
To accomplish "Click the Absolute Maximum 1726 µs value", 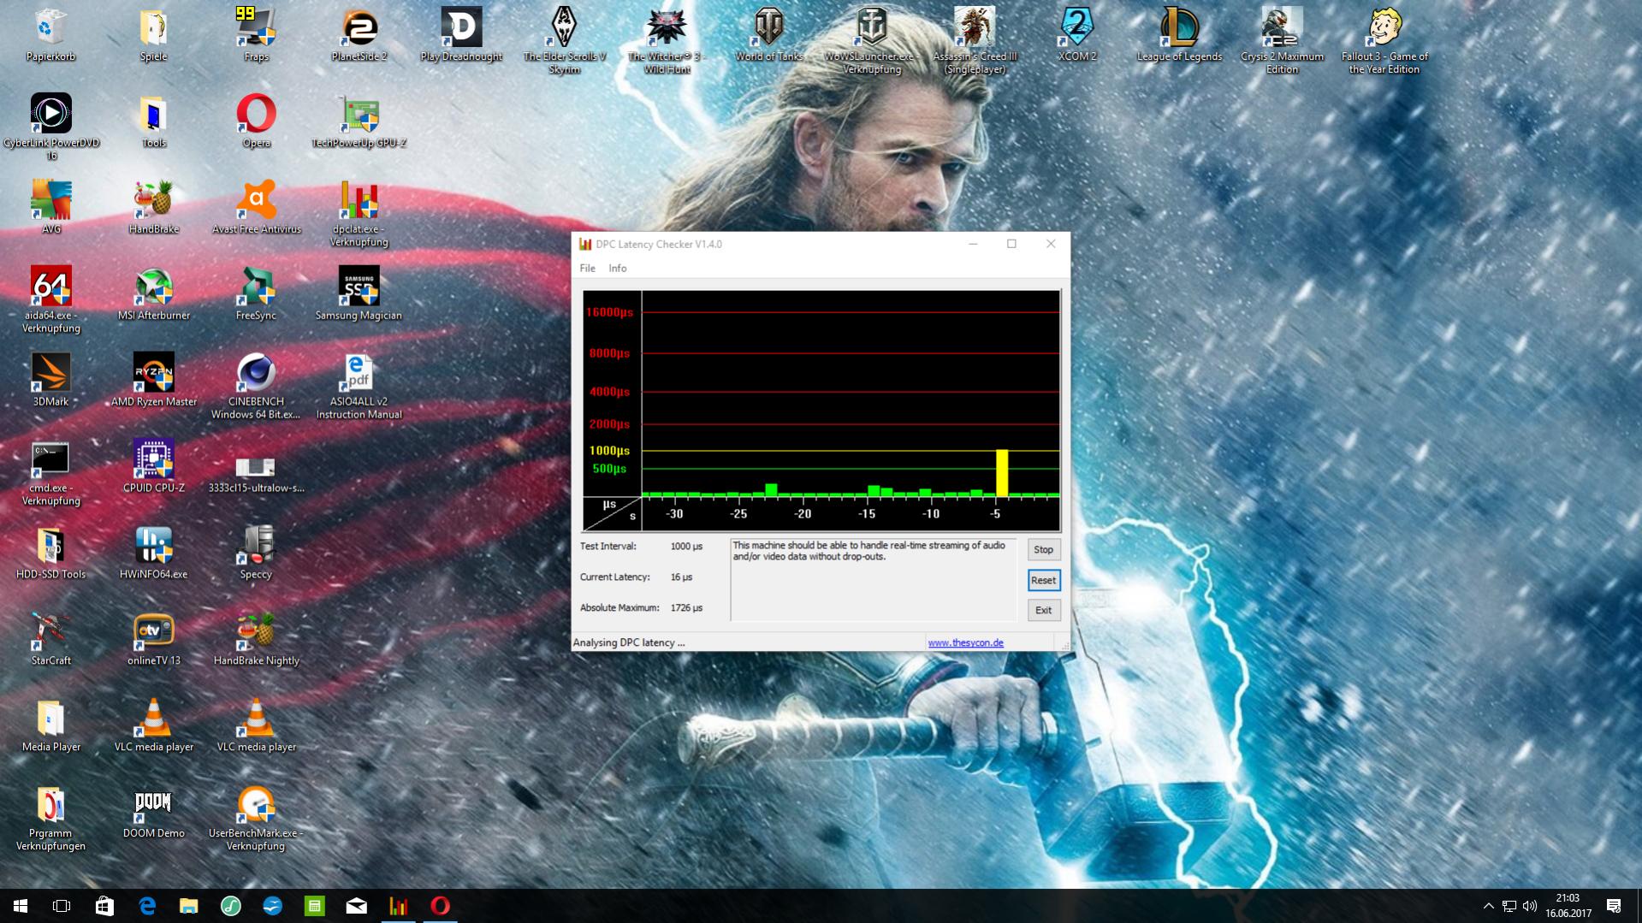I will [x=686, y=607].
